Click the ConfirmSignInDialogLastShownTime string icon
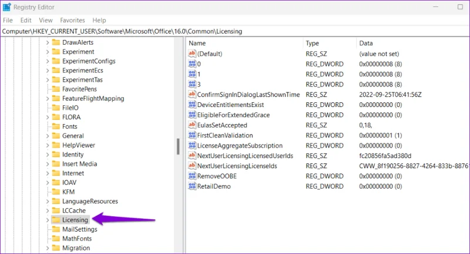The height and width of the screenshot is (254, 470). click(x=192, y=95)
